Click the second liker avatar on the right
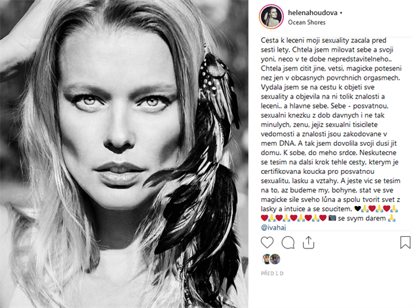The height and width of the screenshot is (308, 413). [275, 259]
